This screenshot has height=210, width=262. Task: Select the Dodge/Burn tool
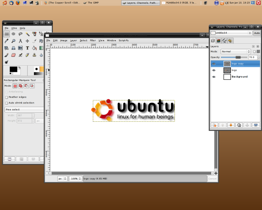pyautogui.click(x=7, y=62)
